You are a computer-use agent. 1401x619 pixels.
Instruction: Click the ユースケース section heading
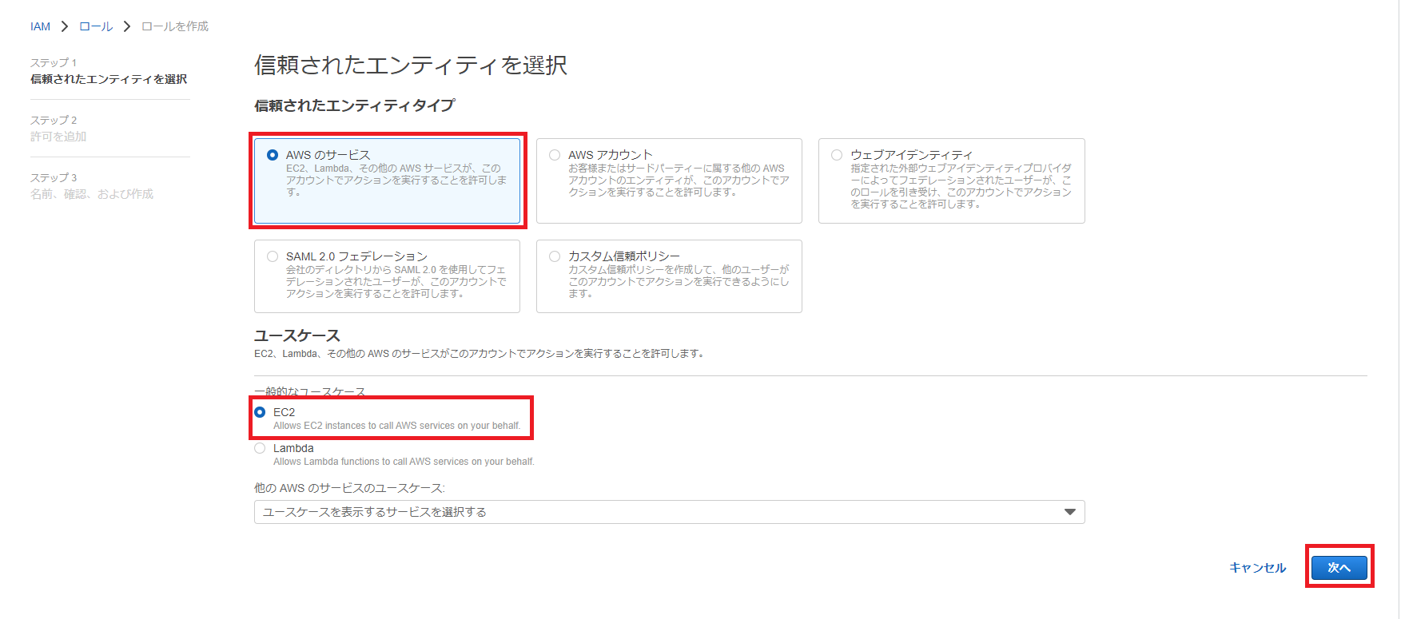tap(297, 335)
